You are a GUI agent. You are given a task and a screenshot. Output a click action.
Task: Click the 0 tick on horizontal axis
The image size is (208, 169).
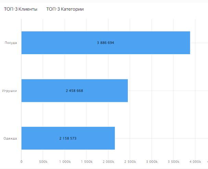point(21,161)
